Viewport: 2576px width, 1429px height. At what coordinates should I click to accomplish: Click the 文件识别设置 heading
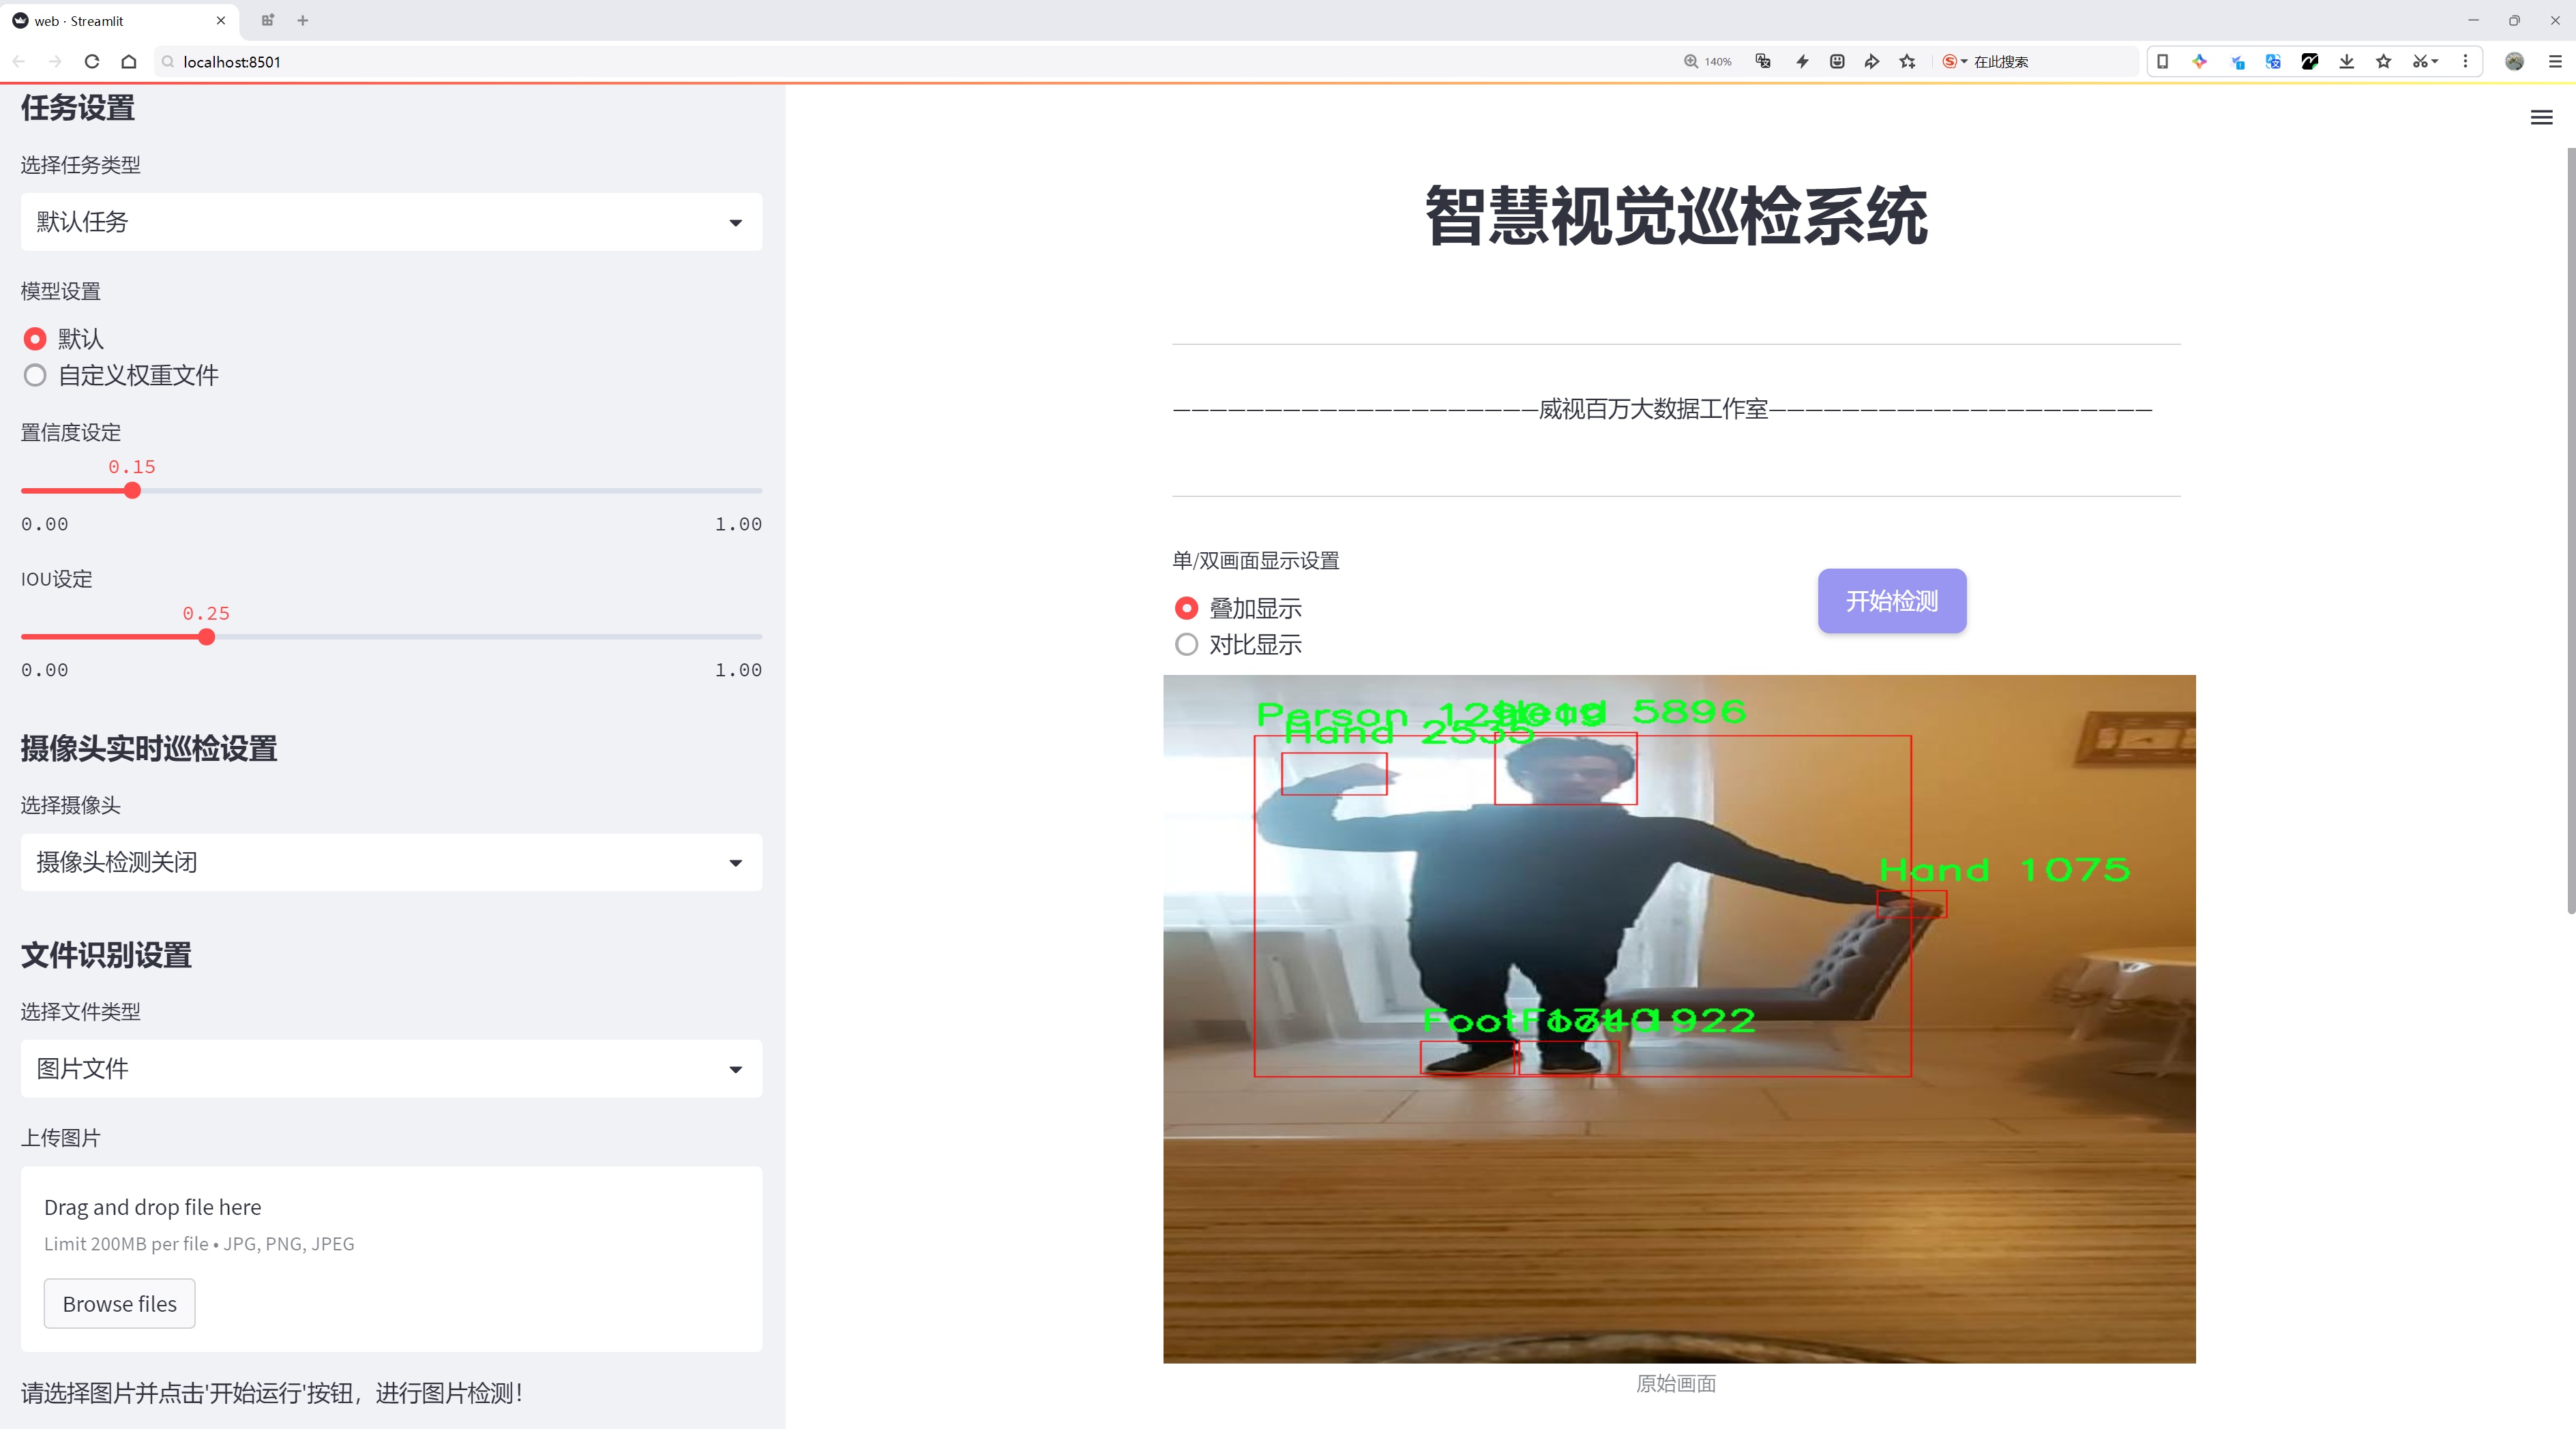pyautogui.click(x=106, y=954)
